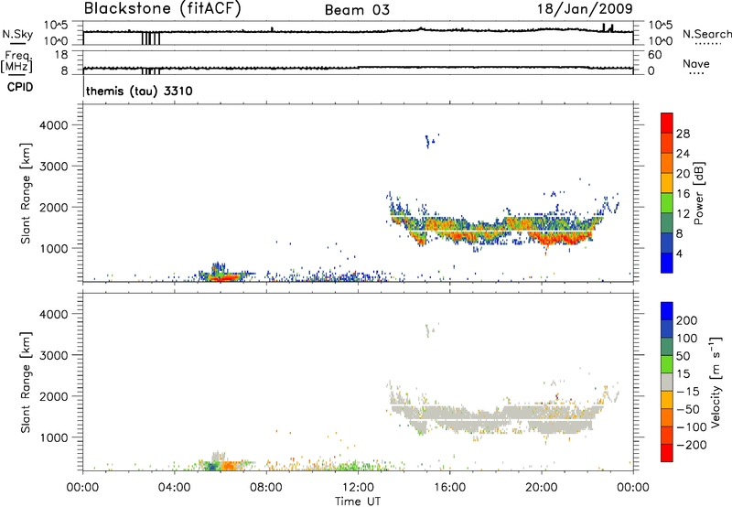Select the "20:00" time tick label
The image size is (732, 507).
pyautogui.click(x=541, y=488)
